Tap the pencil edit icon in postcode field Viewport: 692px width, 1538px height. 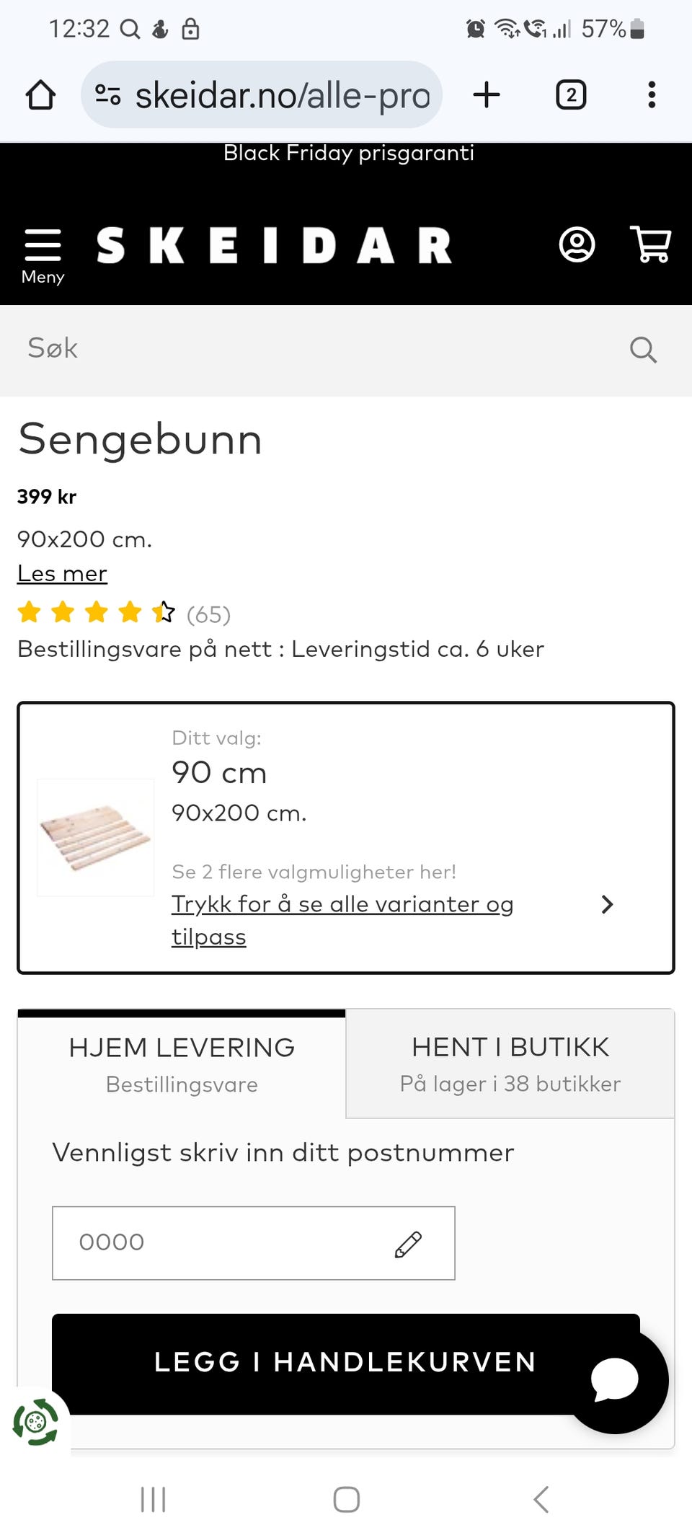point(408,1244)
